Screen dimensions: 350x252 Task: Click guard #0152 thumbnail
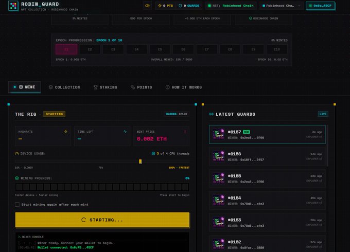pos(219,244)
